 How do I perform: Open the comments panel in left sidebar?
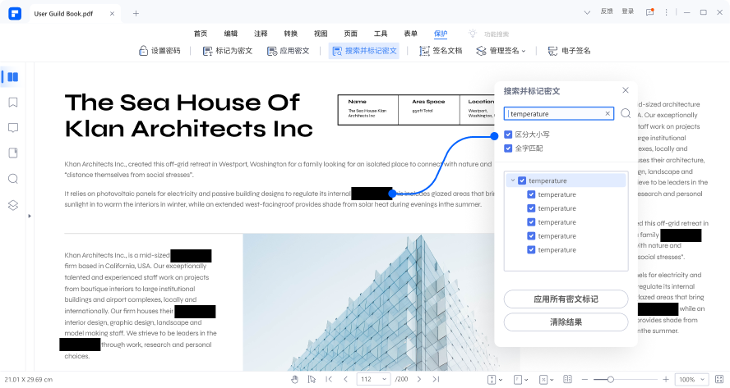(x=12, y=128)
